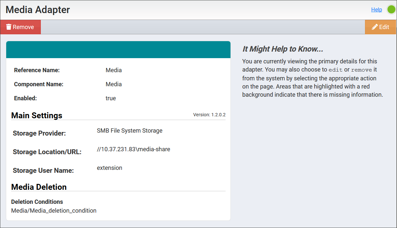The height and width of the screenshot is (228, 397).
Task: Select the Version 1.2.0.2 label
Action: 209,115
